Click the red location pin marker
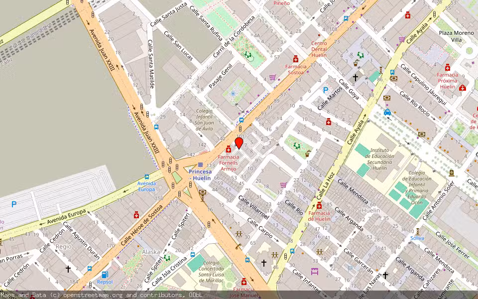The width and height of the screenshot is (478, 299). (x=239, y=143)
